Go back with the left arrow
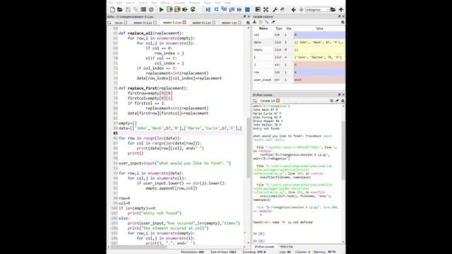Viewport: 452px width, 254px height. point(294,10)
